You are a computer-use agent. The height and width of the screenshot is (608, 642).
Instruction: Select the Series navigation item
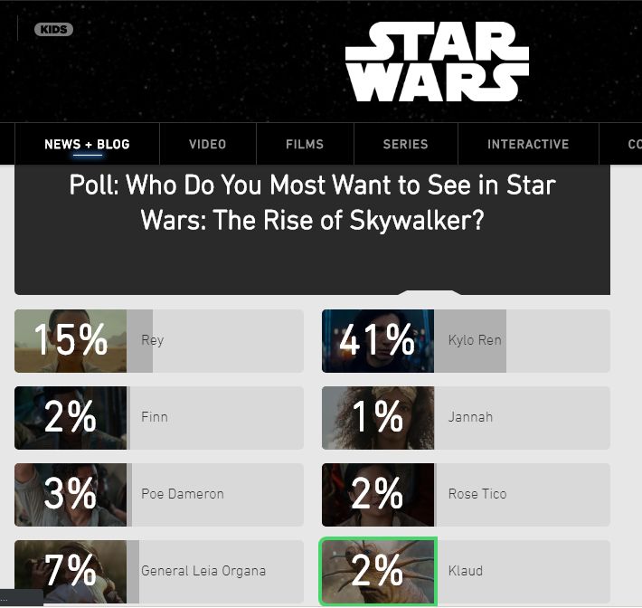(405, 144)
